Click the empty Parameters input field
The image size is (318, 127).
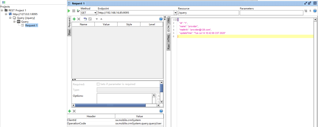point(271,13)
